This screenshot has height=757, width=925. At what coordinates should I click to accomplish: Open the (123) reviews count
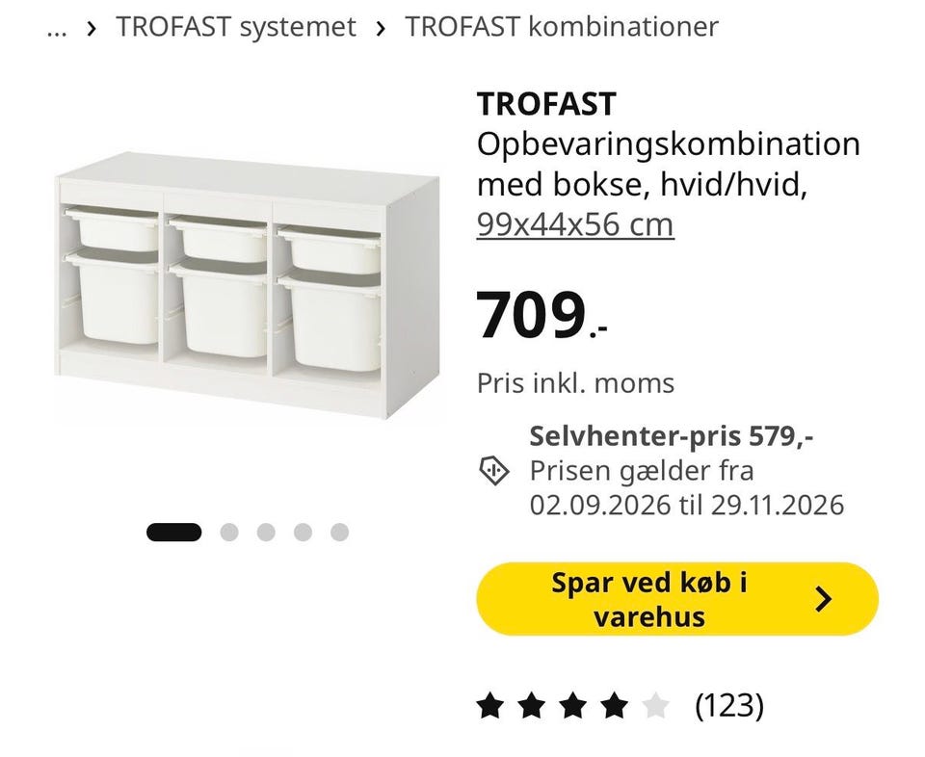[x=729, y=705]
